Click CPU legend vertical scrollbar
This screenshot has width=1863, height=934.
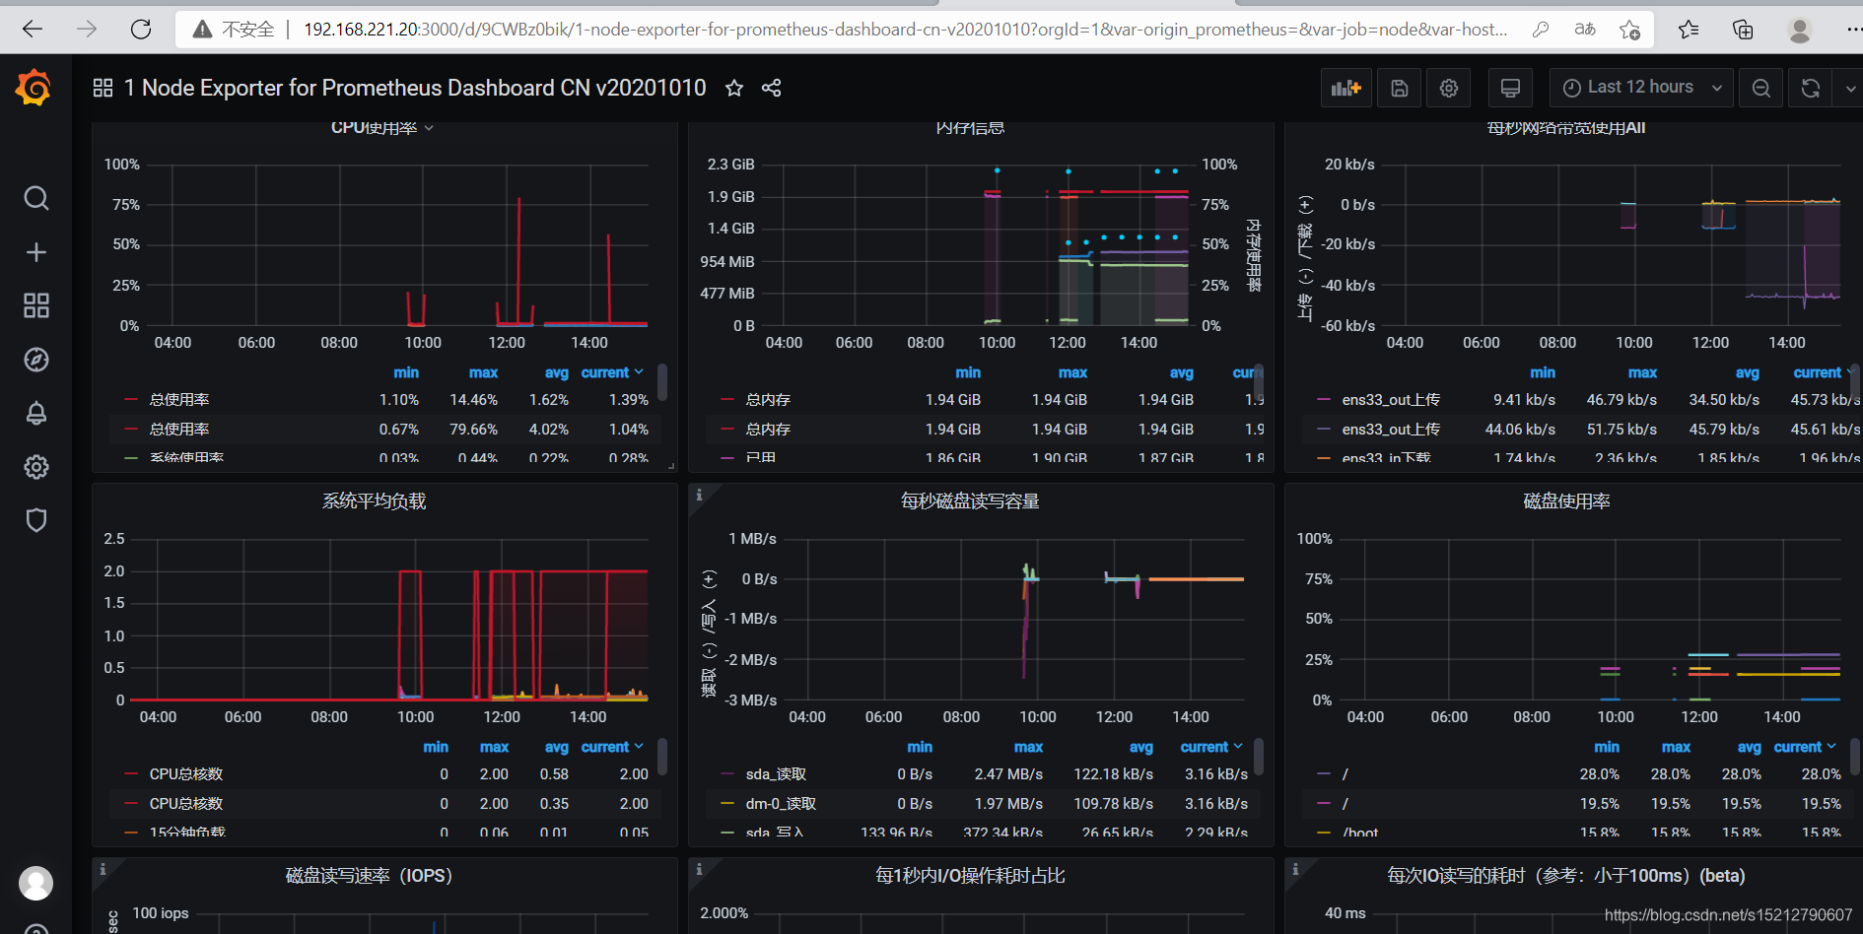[x=662, y=382]
